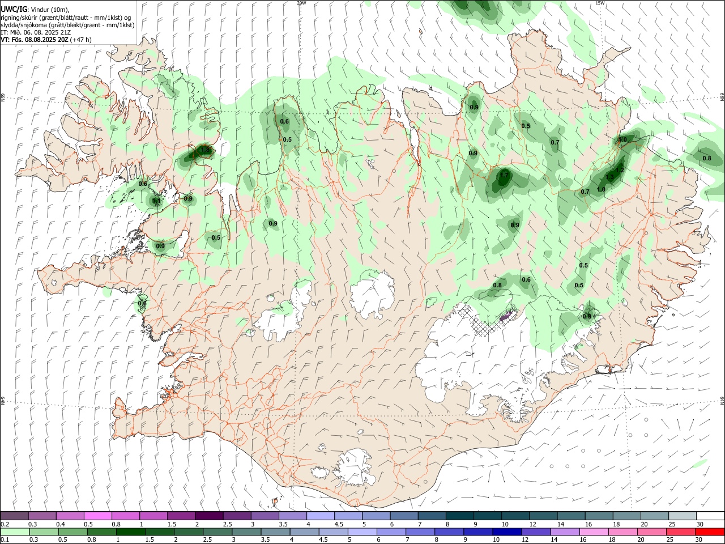Select the light green 0.3–0.5 swatch in the lower legend row
The height and width of the screenshot is (544, 725).
pos(44,532)
